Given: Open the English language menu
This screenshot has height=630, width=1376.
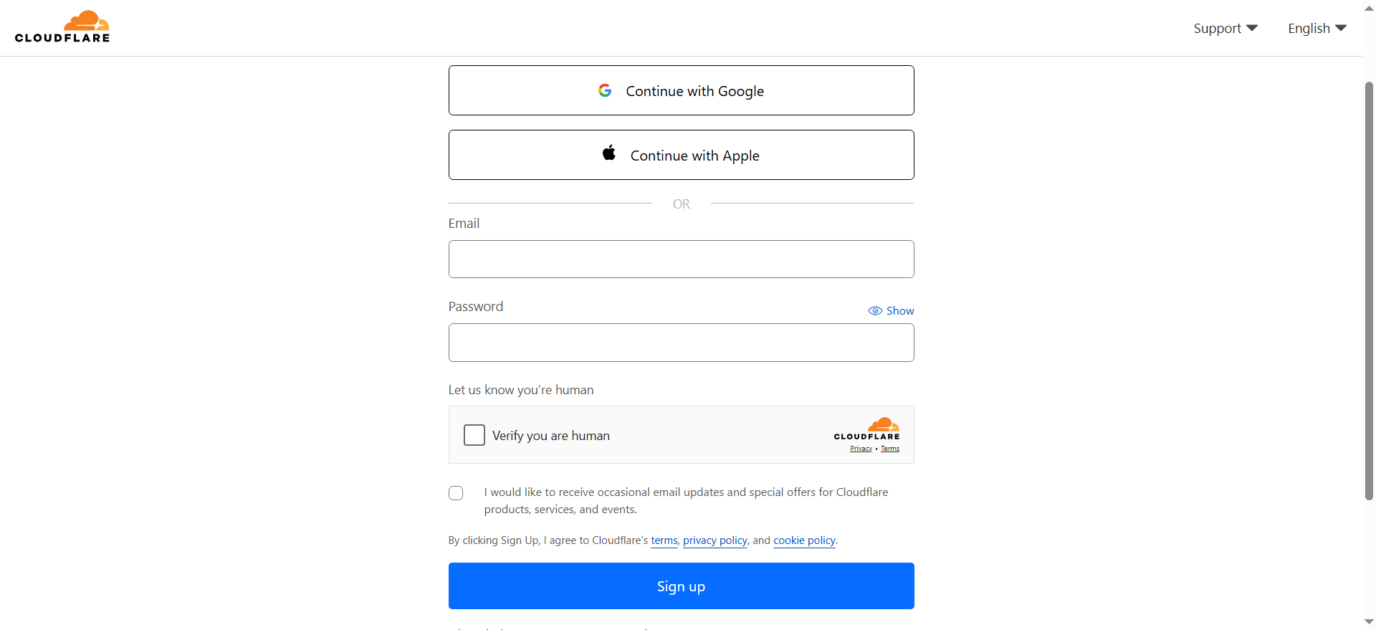Looking at the screenshot, I should (x=1317, y=28).
